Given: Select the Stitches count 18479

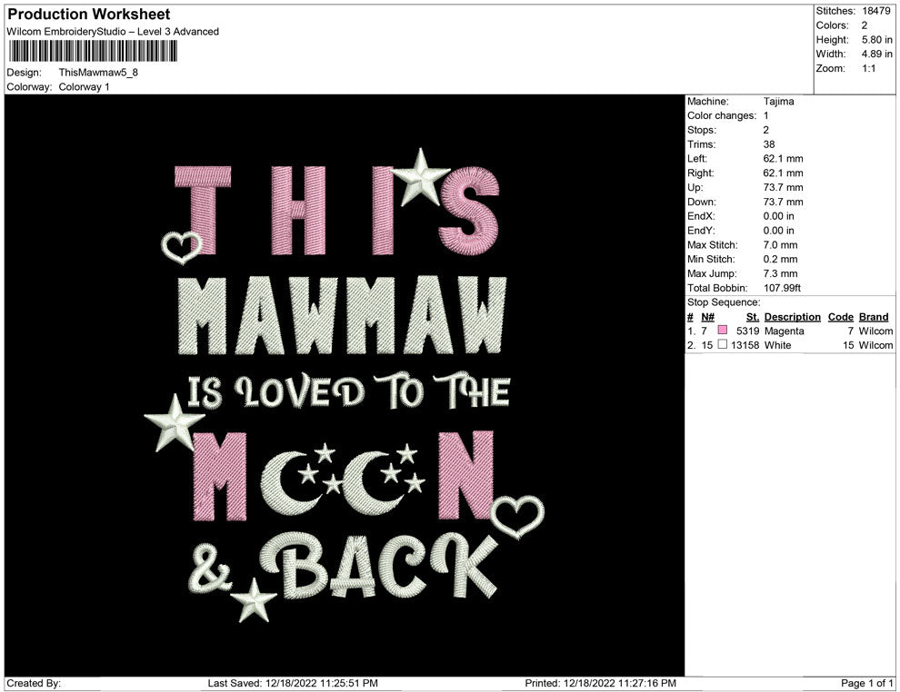Looking at the screenshot, I should pyautogui.click(x=875, y=11).
